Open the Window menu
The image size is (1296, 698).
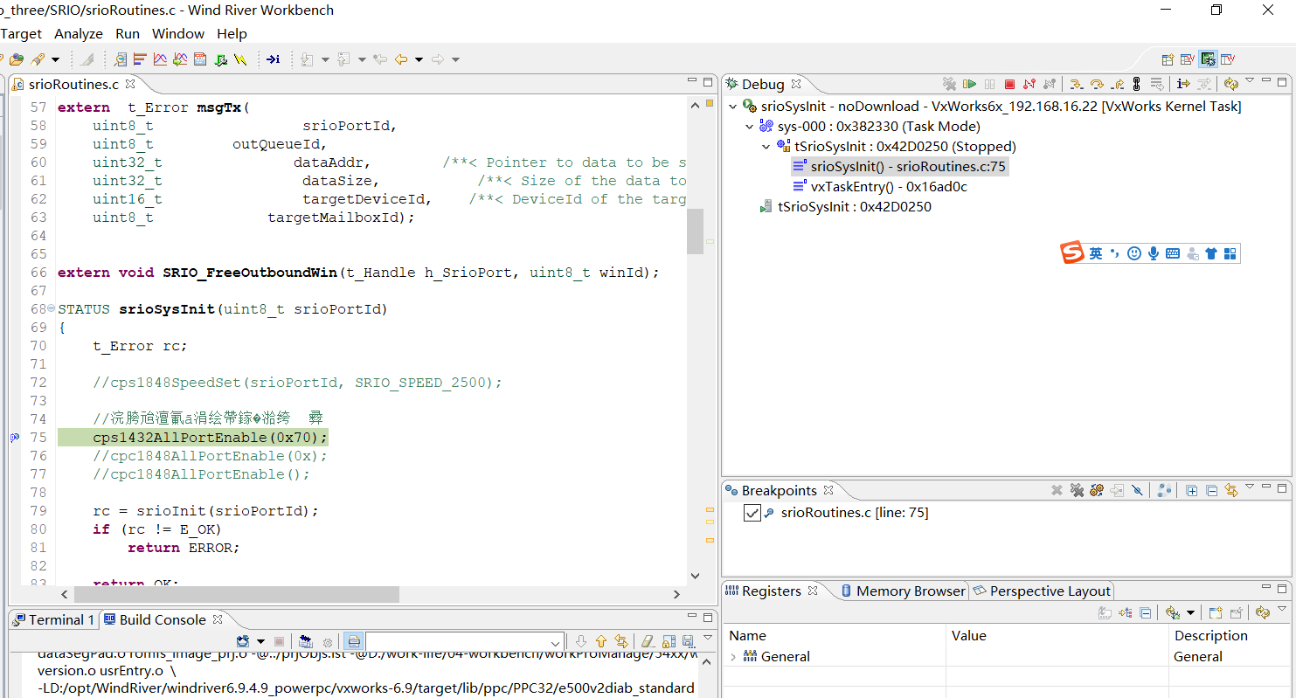pos(178,33)
